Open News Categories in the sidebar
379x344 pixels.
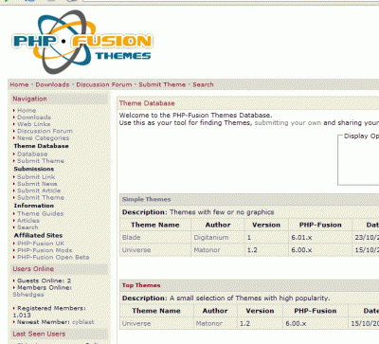43,138
